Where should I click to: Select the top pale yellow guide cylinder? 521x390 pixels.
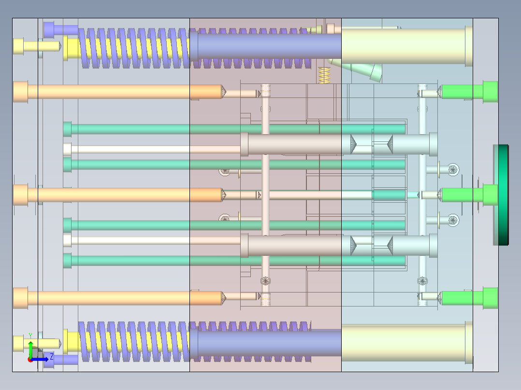(407, 46)
